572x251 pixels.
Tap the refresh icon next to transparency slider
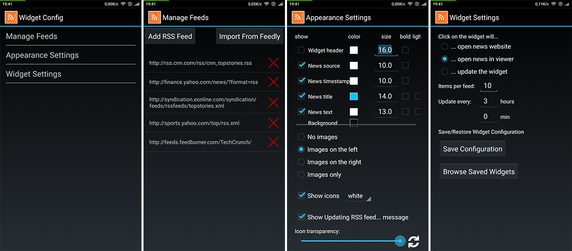414,241
